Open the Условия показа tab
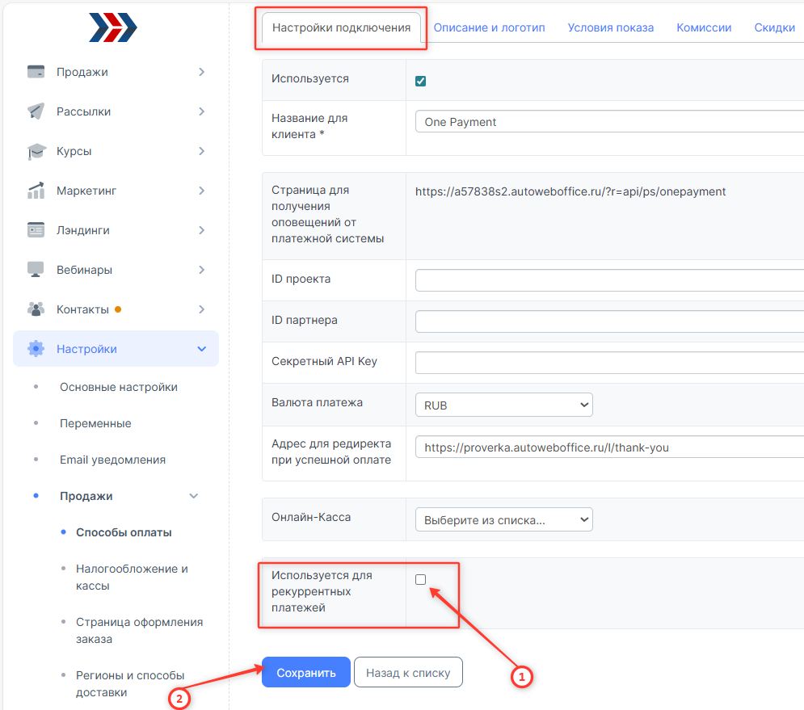Viewport: 804px width, 710px height. click(610, 27)
